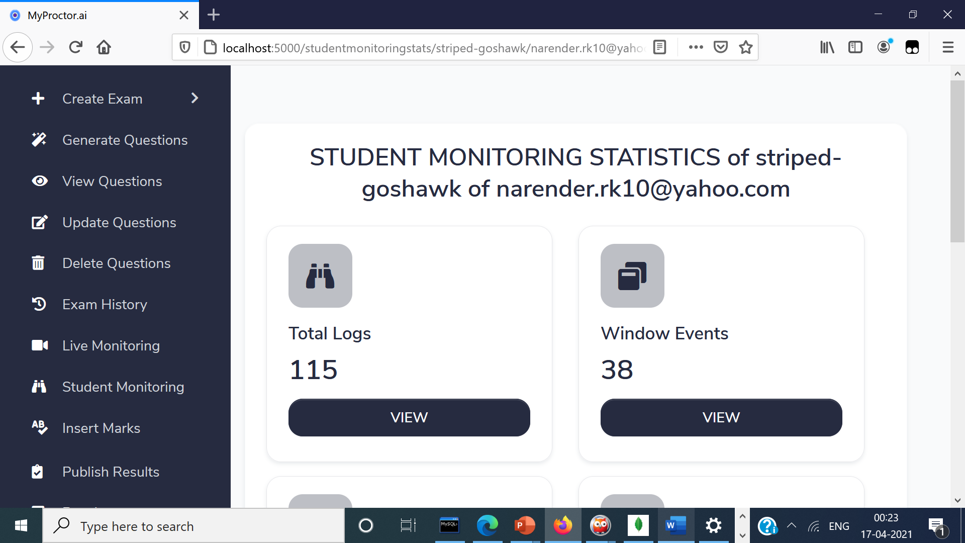Screen dimensions: 965x543
Task: Click the page vertical scrollbar thumb
Action: click(957, 161)
